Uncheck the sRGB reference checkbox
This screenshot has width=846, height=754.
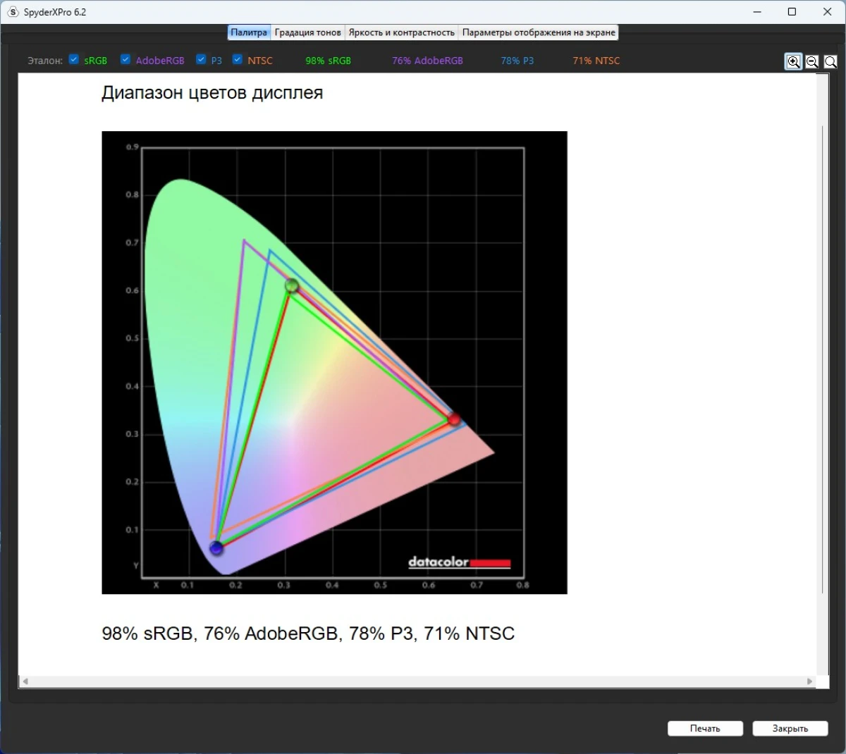(73, 59)
